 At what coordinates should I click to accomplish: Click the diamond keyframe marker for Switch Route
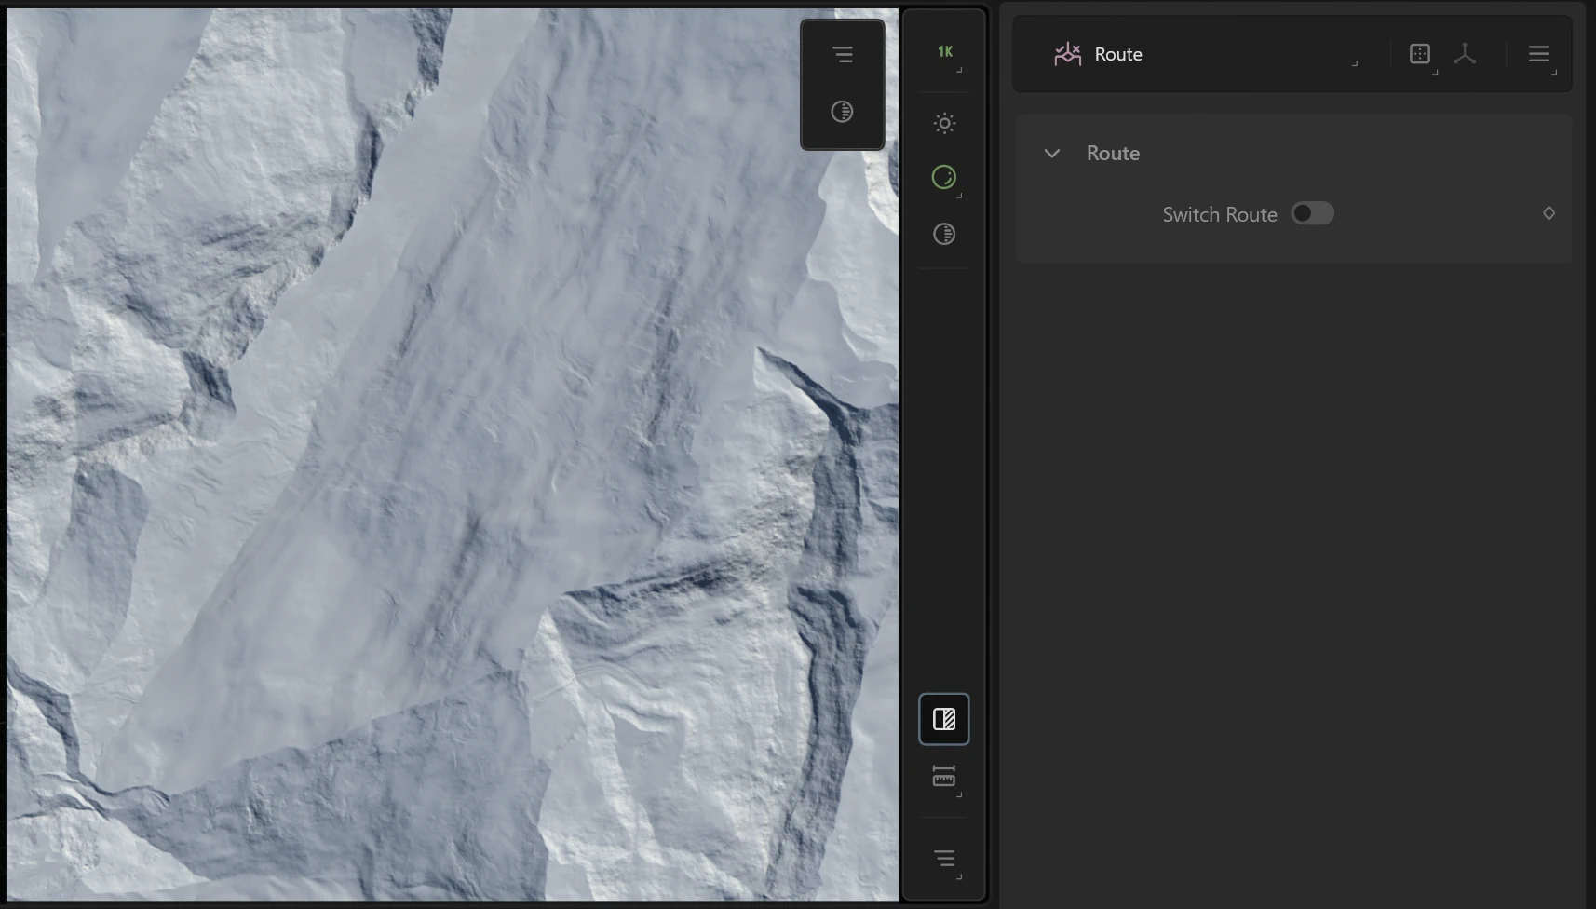pos(1549,213)
